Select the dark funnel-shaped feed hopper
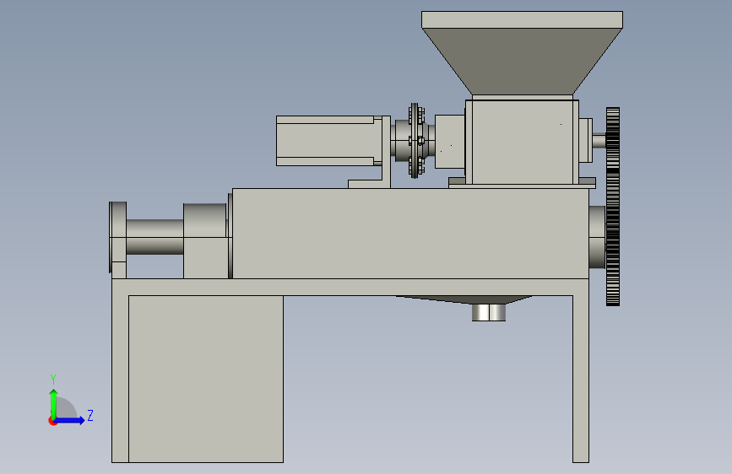Viewport: 732px width, 474px height. coord(522,61)
